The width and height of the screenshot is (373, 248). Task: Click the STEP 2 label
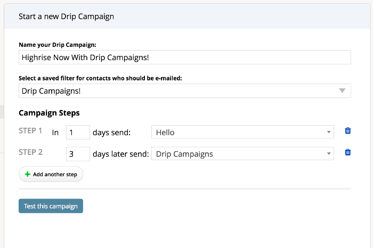pos(31,152)
